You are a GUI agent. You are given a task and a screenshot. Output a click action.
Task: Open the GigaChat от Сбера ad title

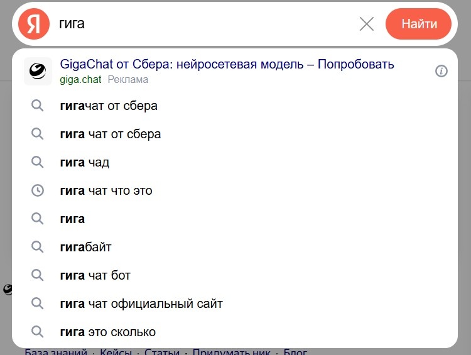(x=227, y=64)
